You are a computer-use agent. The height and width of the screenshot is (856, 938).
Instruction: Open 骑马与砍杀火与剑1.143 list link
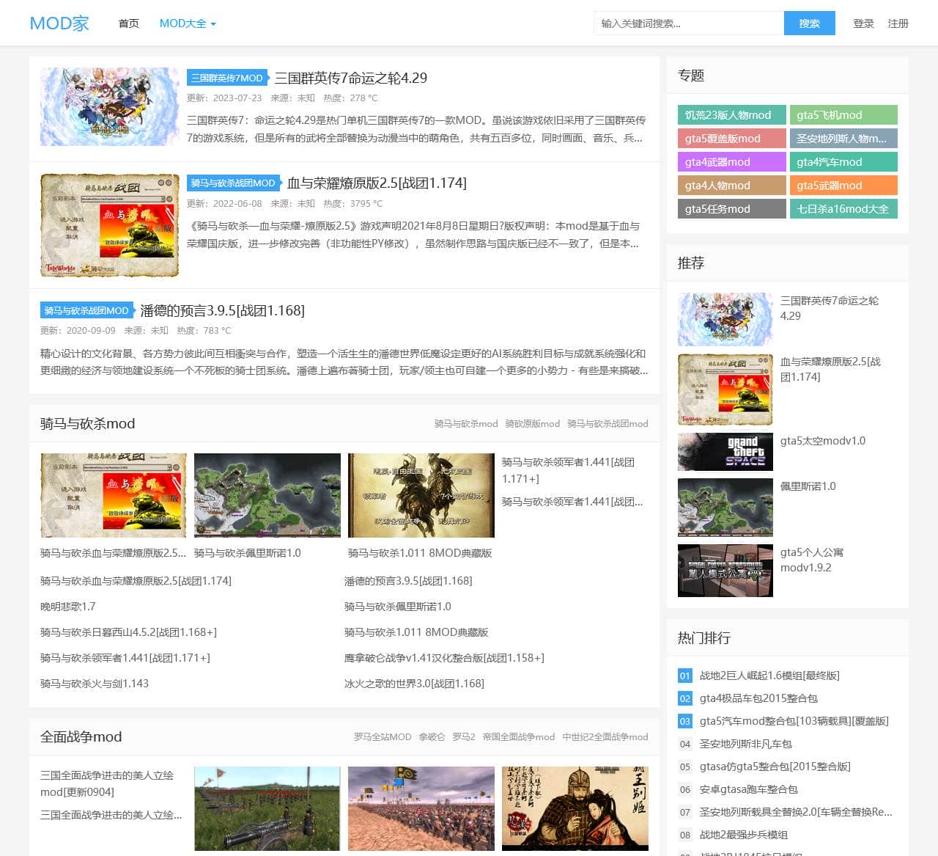[95, 684]
